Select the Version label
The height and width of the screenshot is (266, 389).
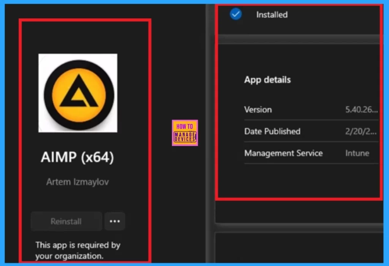[258, 109]
